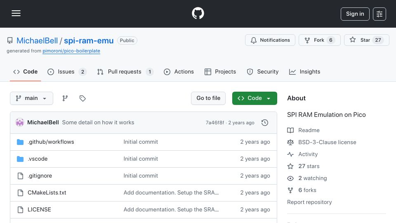Viewport: 396px width, 223px height.
Task: Open the Pull requests tab
Action: [125, 72]
